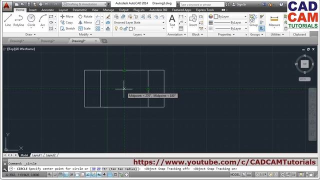This screenshot has height=180, width=320.
Task: Select the Ttr (tan tan radius) option
Action: 119,169
